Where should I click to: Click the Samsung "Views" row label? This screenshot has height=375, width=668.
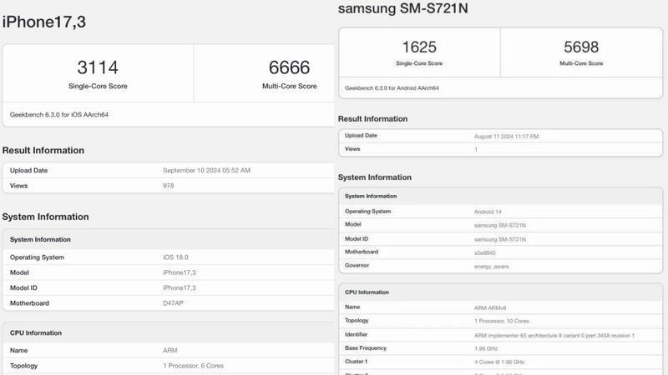coord(352,149)
